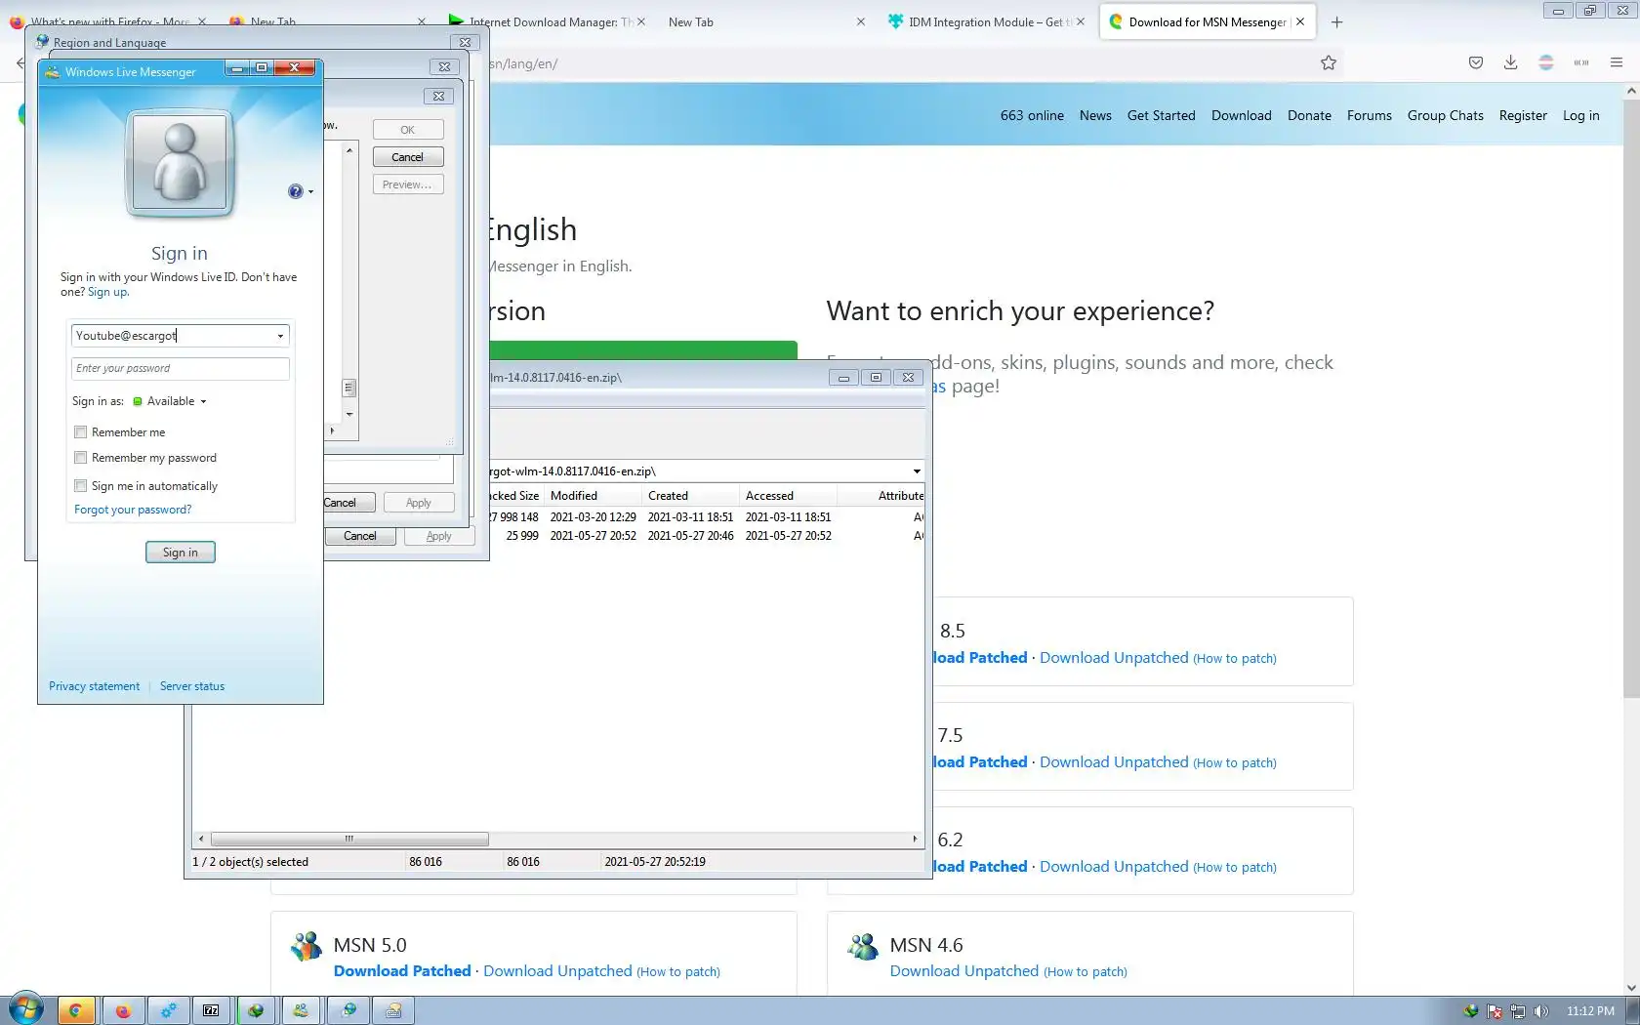Sort 7-Zip list by Created column
This screenshot has height=1025, width=1640.
[690, 496]
